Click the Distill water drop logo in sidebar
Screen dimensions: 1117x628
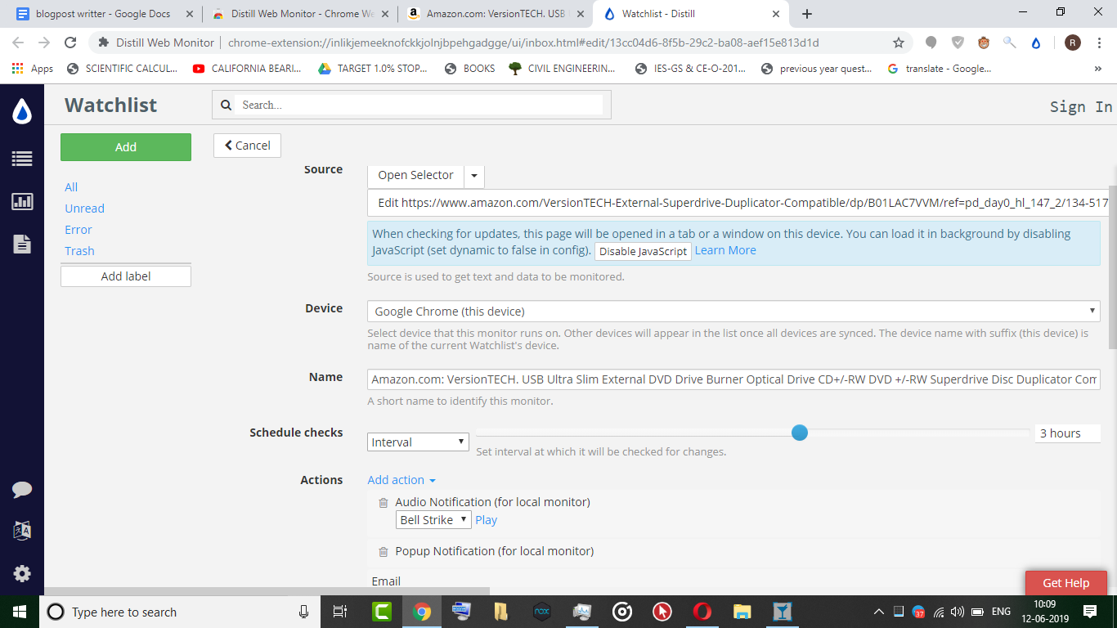tap(22, 111)
